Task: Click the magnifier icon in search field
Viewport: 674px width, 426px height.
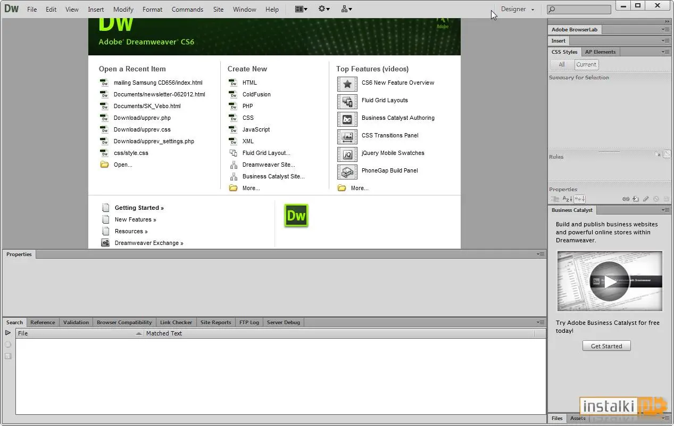Action: [552, 9]
